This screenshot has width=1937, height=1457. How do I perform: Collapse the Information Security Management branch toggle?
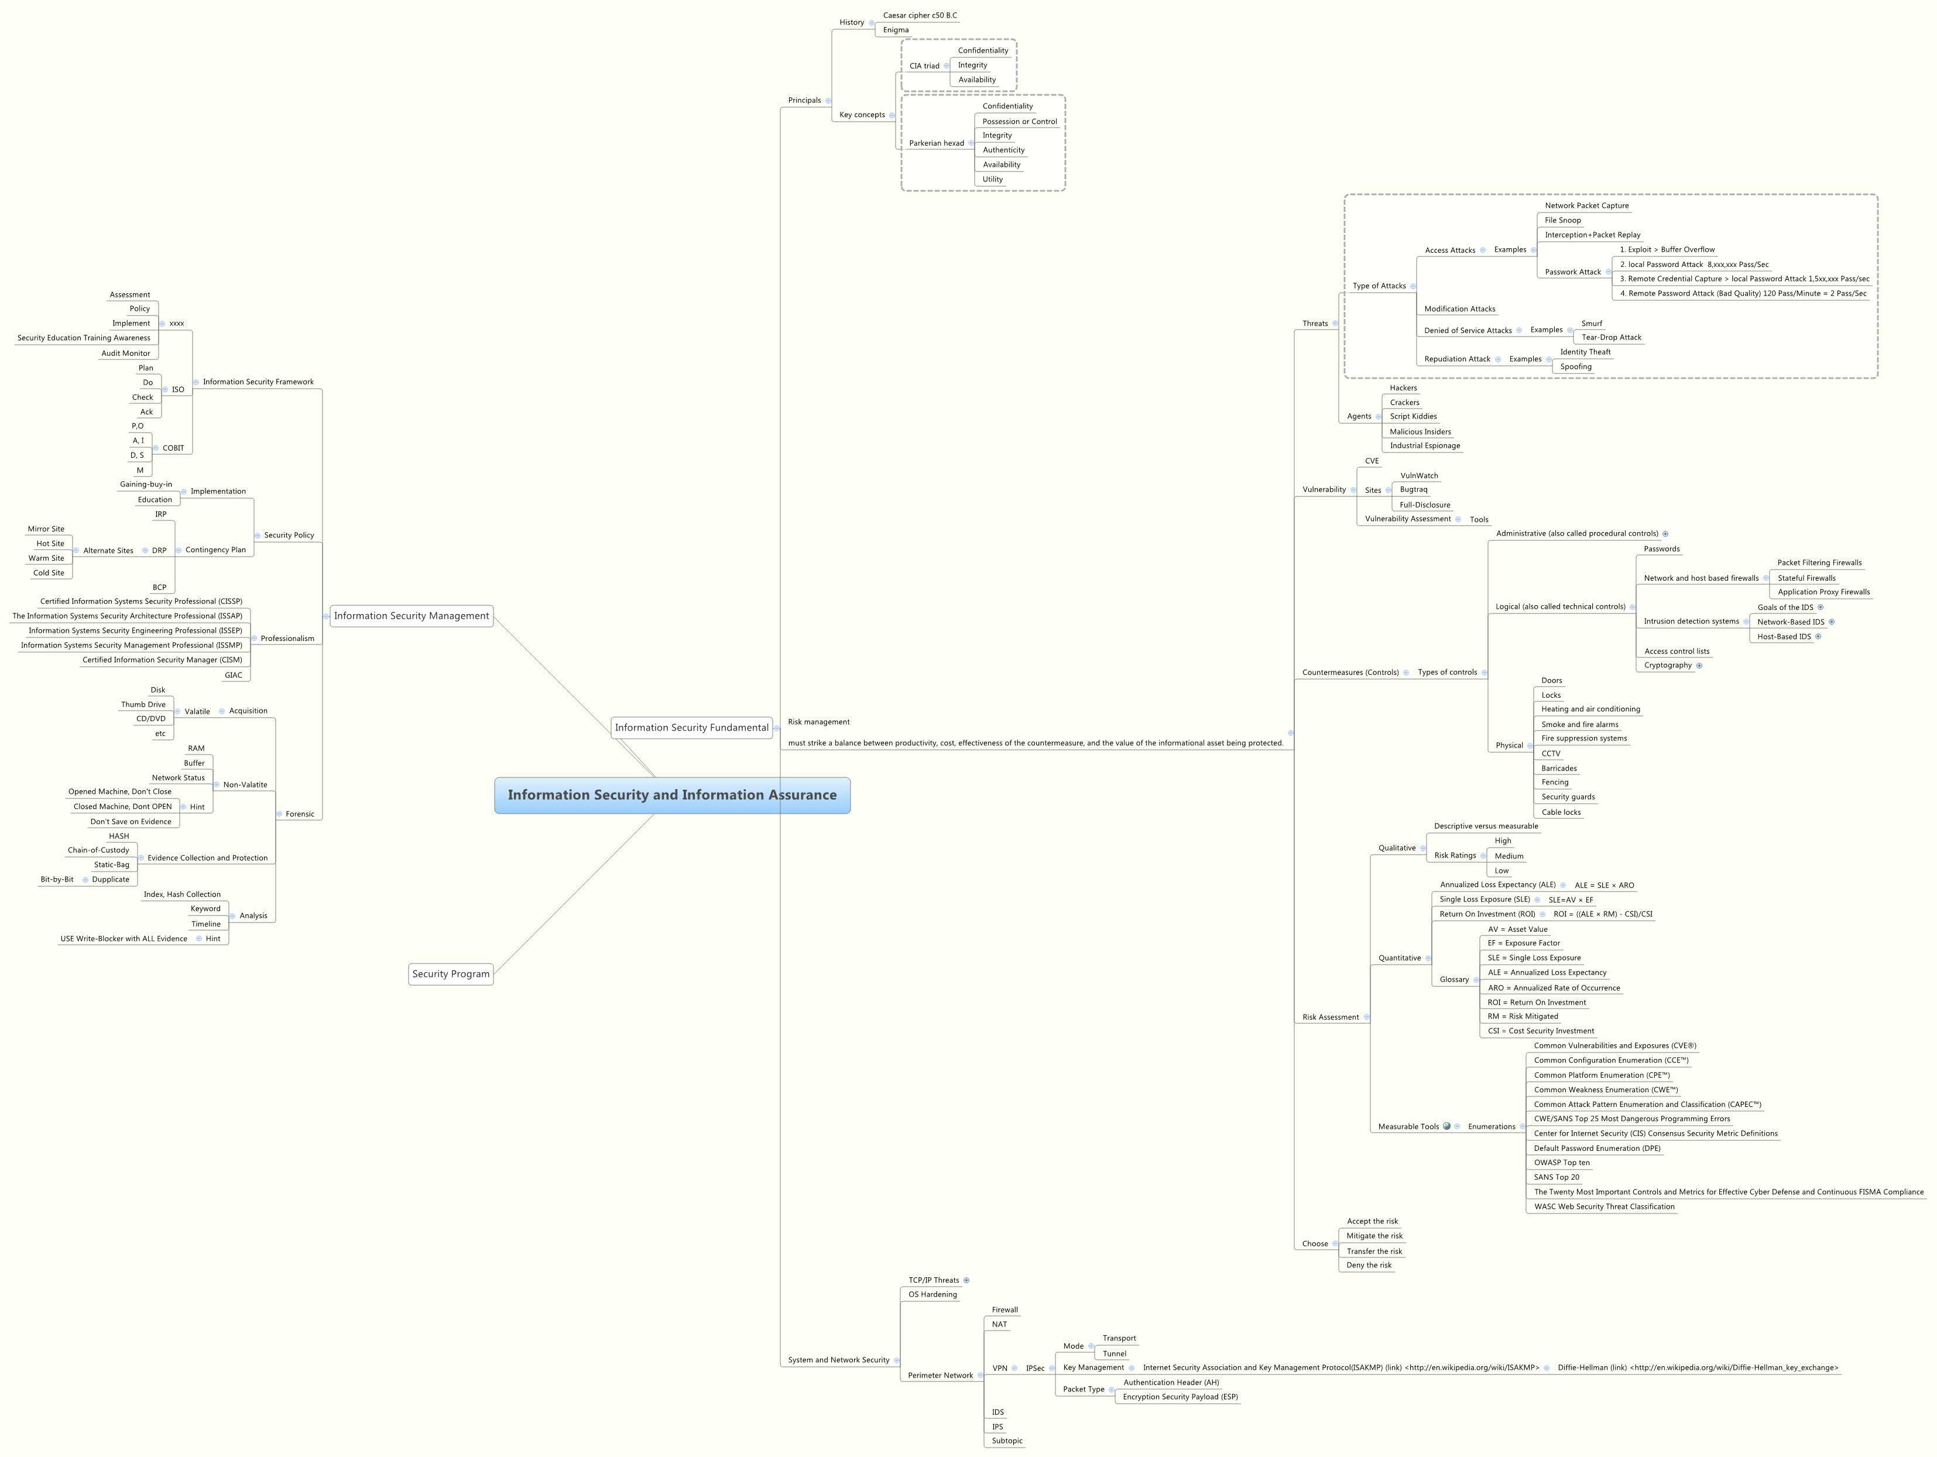click(325, 616)
